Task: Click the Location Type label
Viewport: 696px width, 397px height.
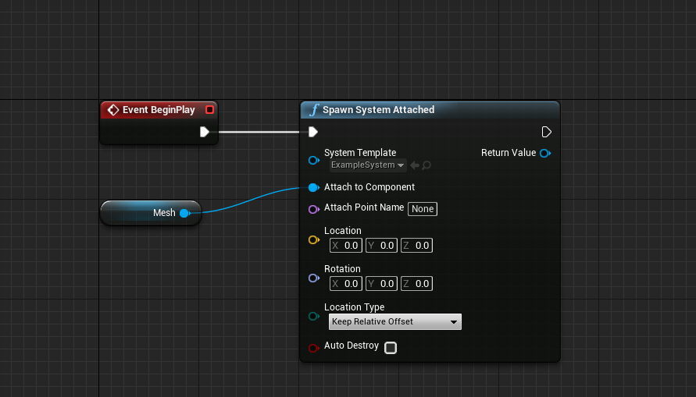Action: (x=354, y=307)
